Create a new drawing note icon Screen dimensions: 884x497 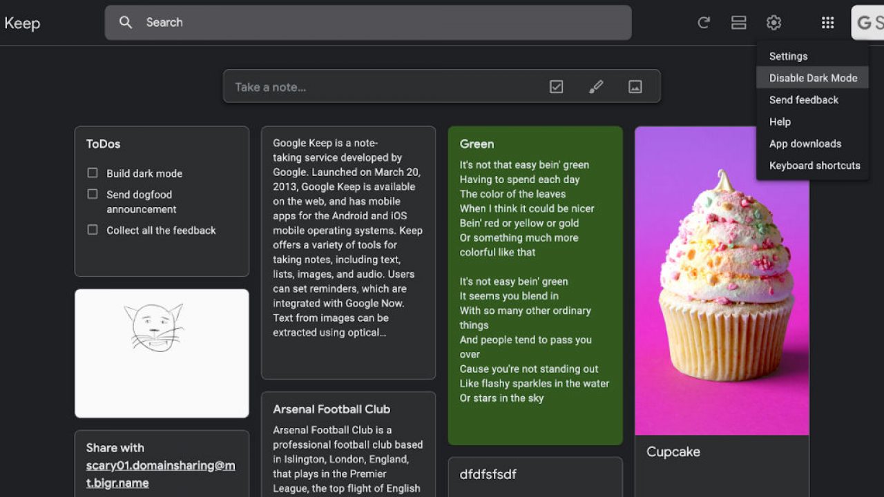[x=595, y=87]
